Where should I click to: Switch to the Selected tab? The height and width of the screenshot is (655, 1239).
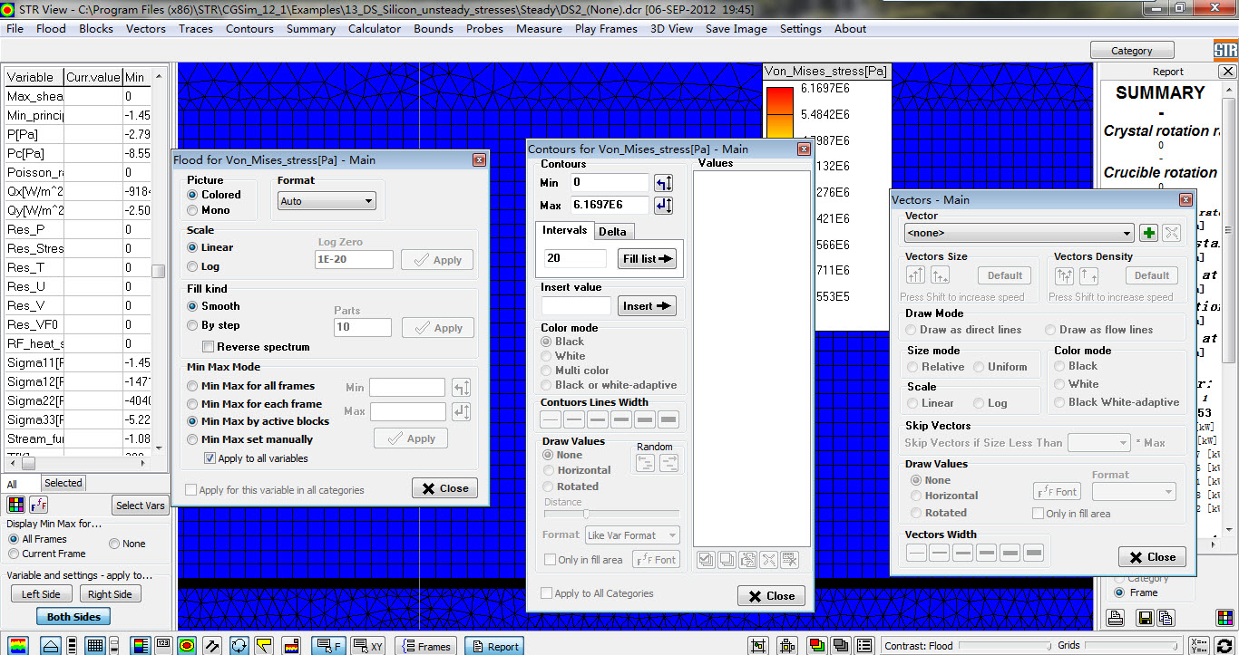(63, 484)
